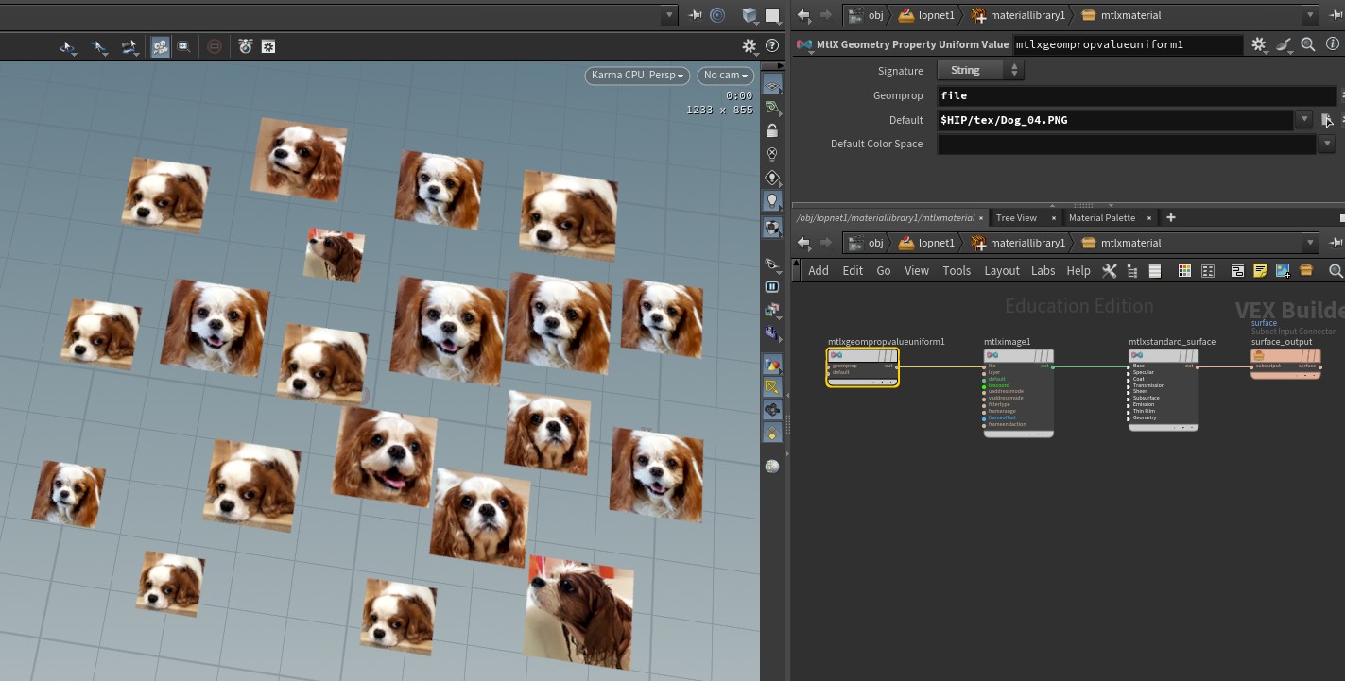
Task: Click the parameter search magnifier icon
Action: click(1308, 44)
